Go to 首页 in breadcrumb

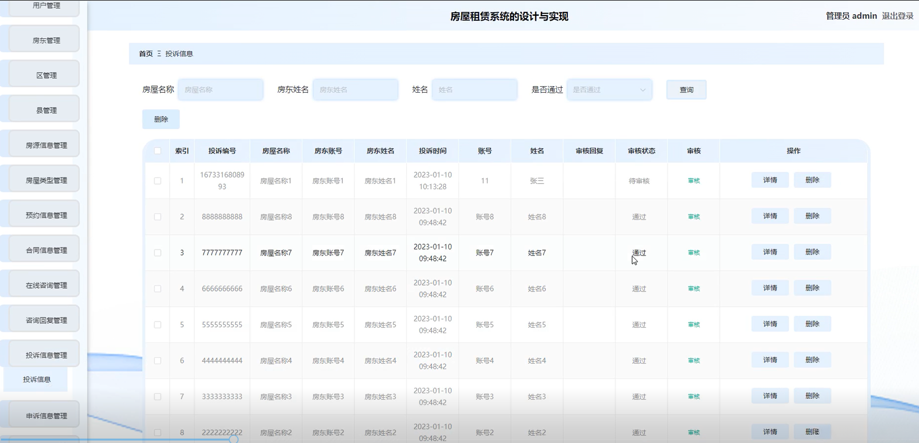146,54
